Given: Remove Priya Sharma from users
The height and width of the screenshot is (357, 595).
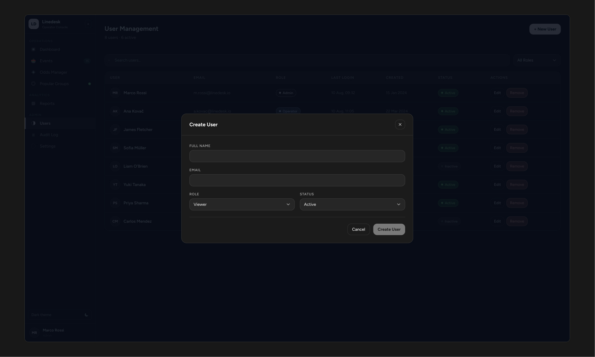Looking at the screenshot, I should coord(517,203).
